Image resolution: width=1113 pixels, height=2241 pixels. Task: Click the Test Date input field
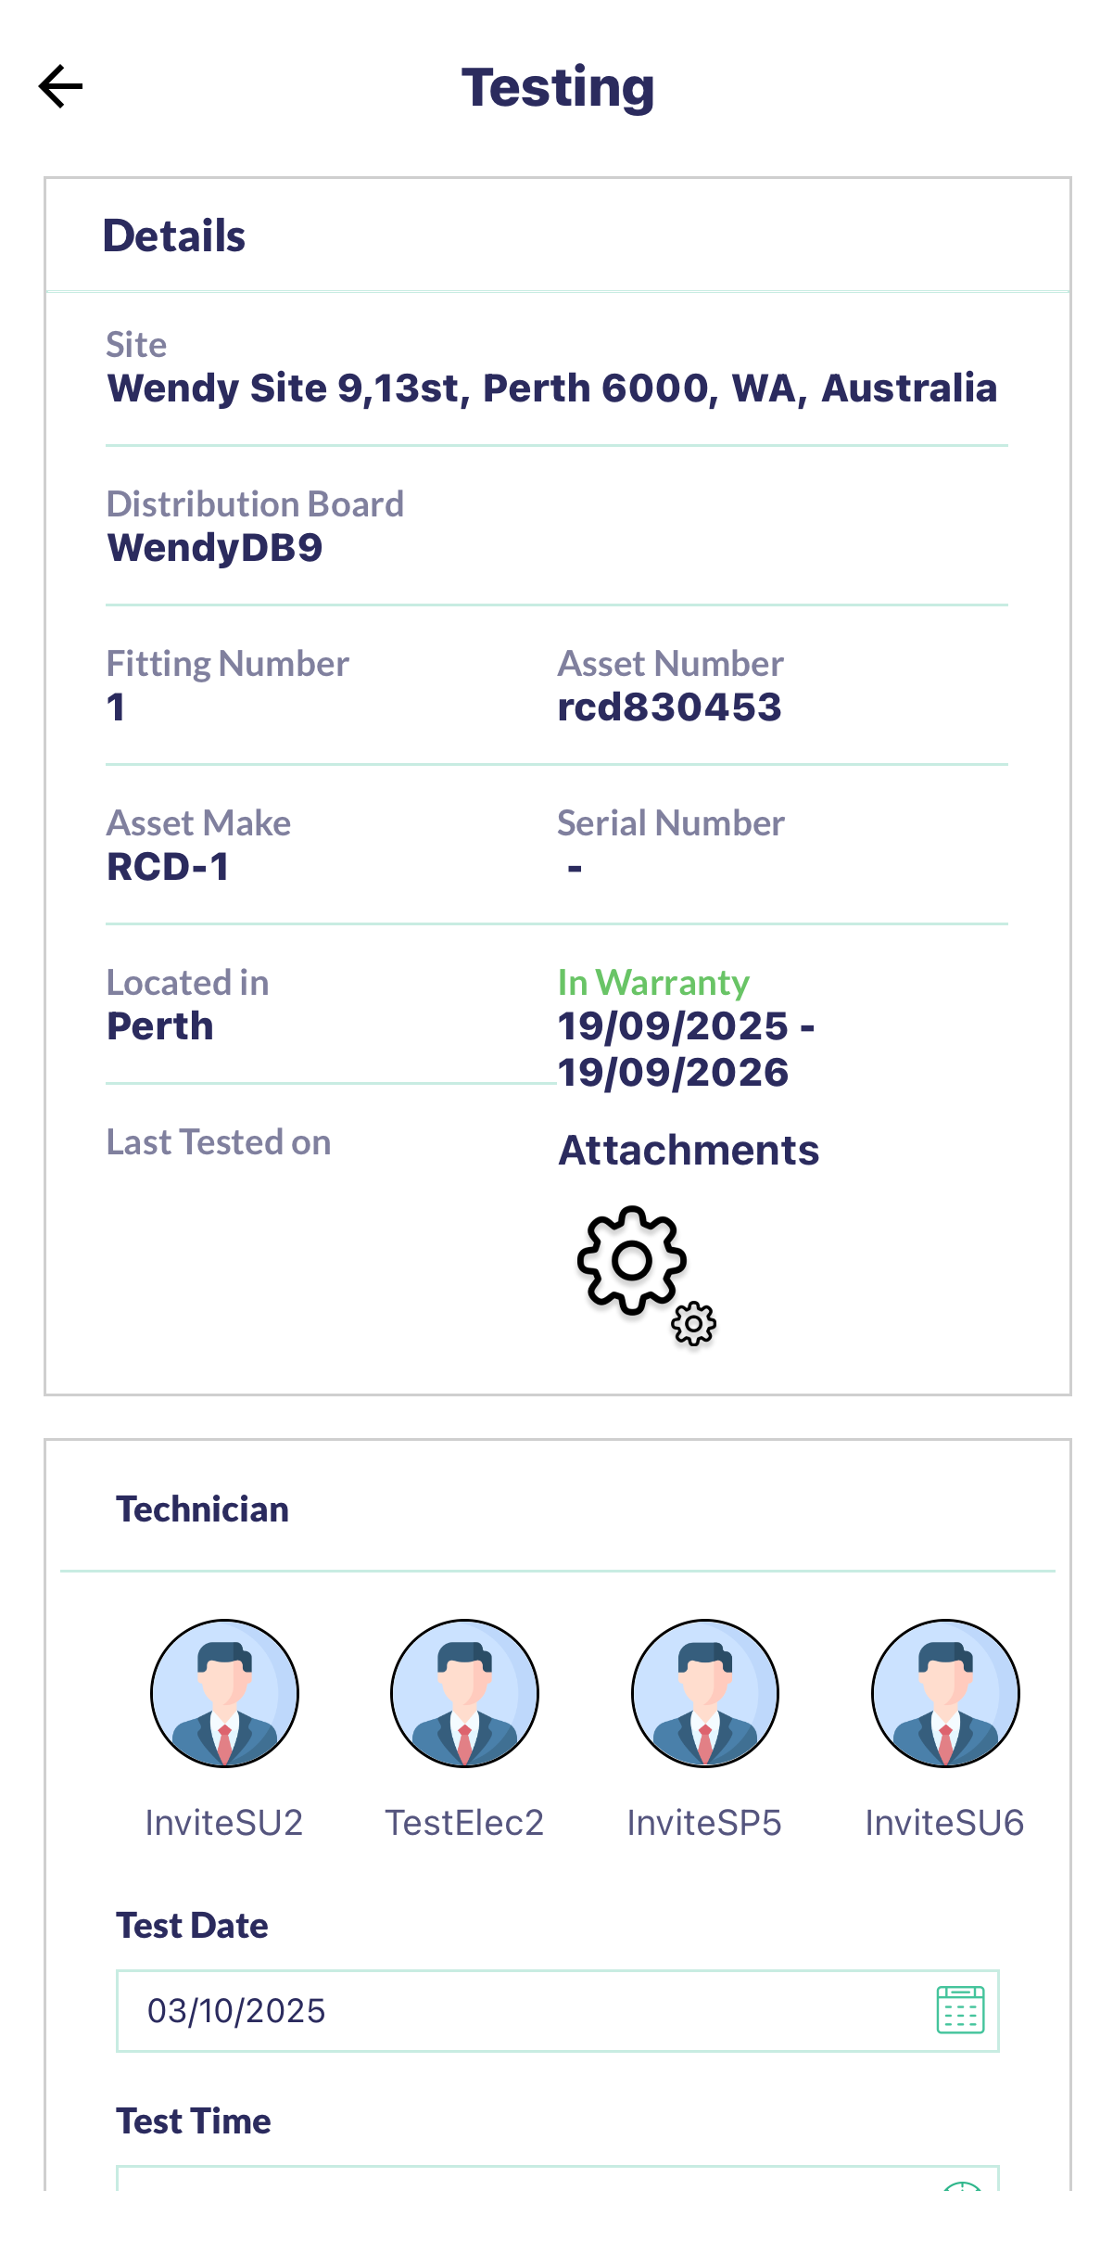pos(519,2010)
